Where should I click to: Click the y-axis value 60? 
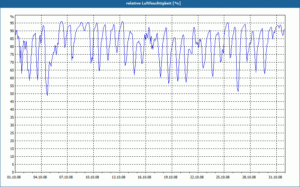tap(12, 78)
